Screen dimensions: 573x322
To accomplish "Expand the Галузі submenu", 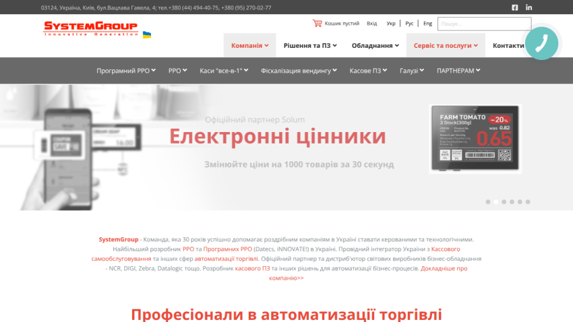I will (x=411, y=71).
